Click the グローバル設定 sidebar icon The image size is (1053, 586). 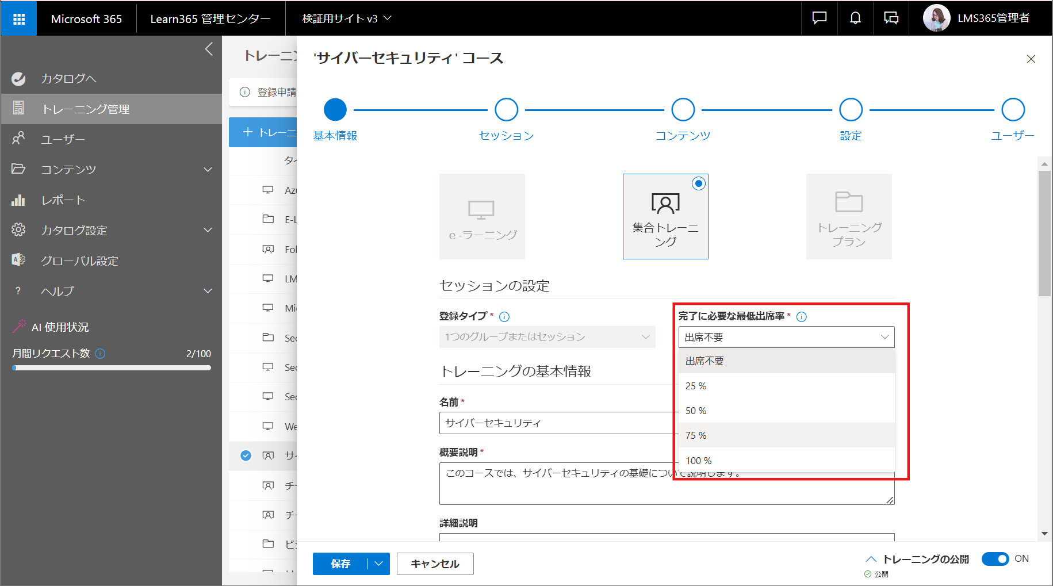18,260
